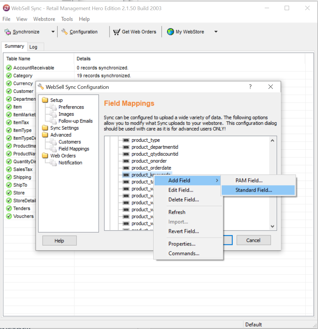Click the wrench icon in Configuration dialog title
Image resolution: width=318 pixels, height=329 pixels.
point(41,87)
